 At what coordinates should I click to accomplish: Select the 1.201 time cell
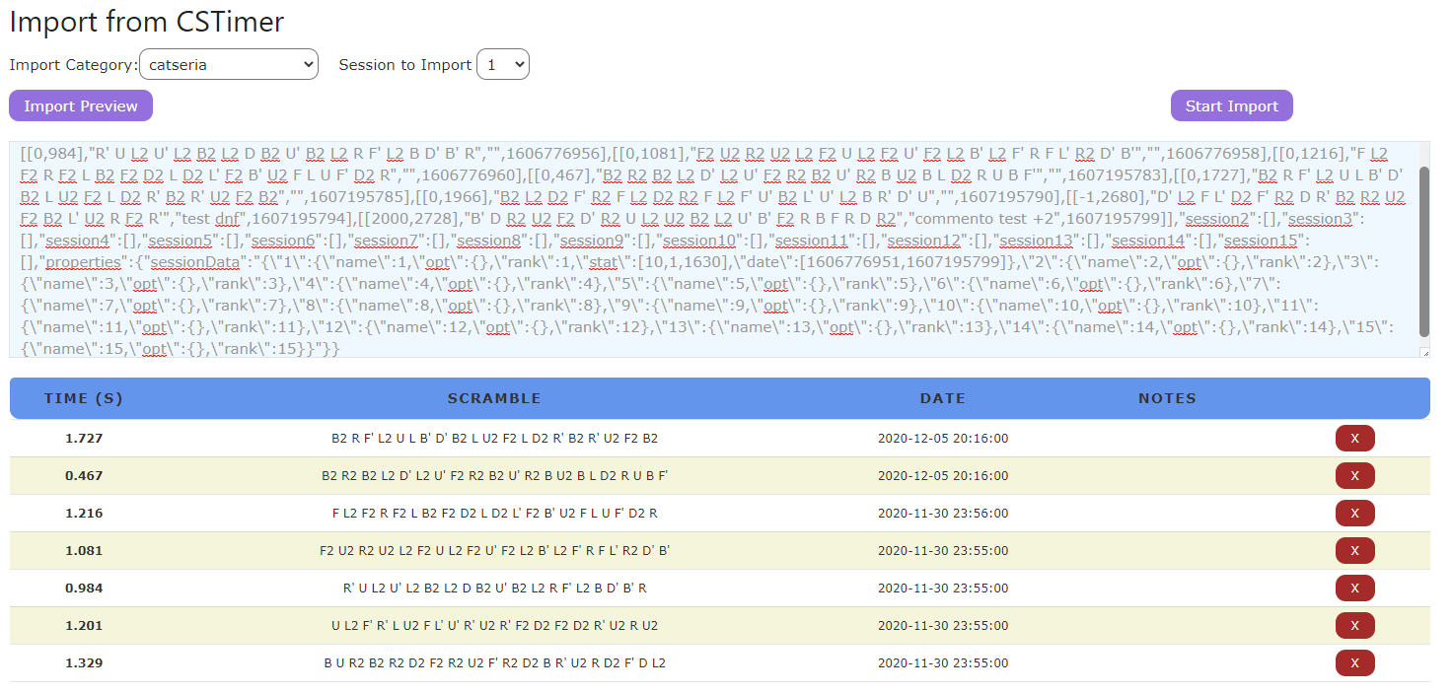tap(84, 626)
